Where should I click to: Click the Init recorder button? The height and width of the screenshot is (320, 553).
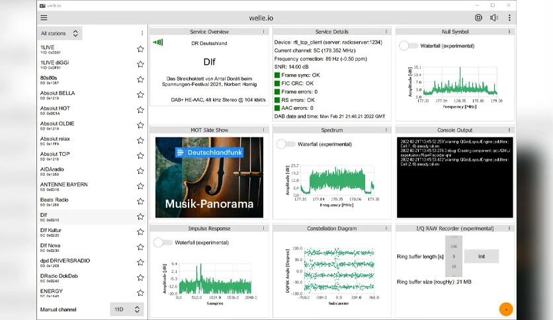[x=482, y=257]
